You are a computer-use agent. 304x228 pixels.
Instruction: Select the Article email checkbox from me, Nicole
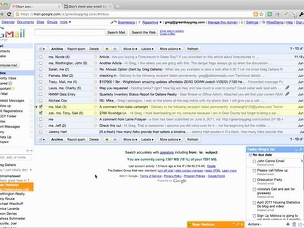[x=41, y=57]
